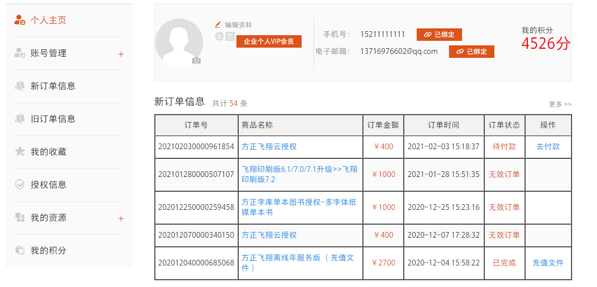This screenshot has width=597, height=287.
Task: Go to 新订单信息 in sidebar
Action: [x=53, y=86]
